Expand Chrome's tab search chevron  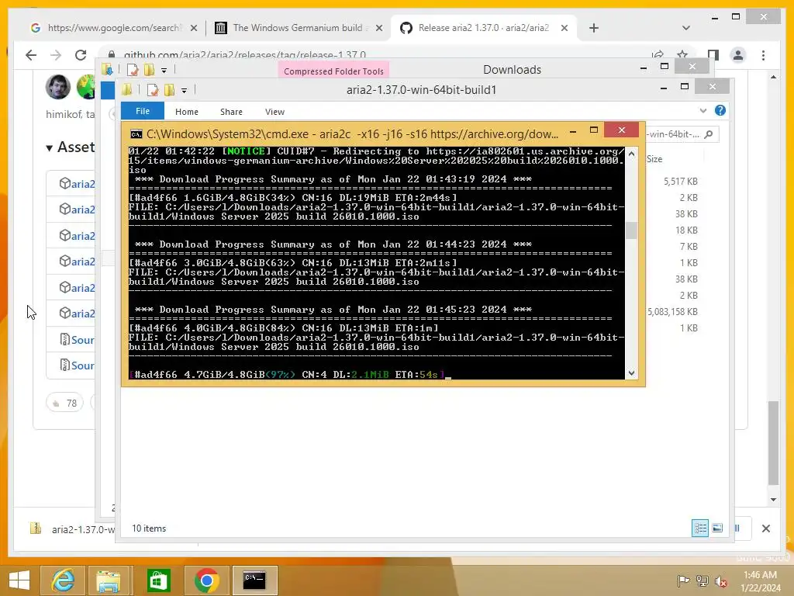[x=686, y=28]
